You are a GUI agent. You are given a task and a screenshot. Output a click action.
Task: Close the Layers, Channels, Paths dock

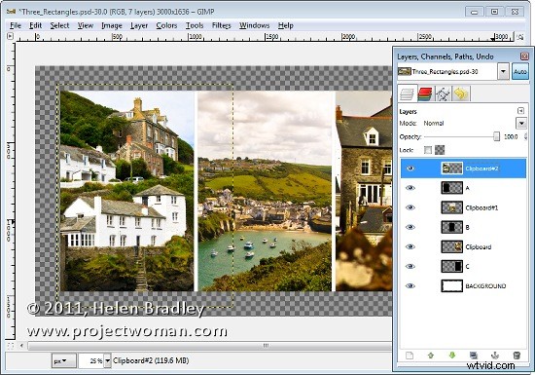[x=524, y=56]
